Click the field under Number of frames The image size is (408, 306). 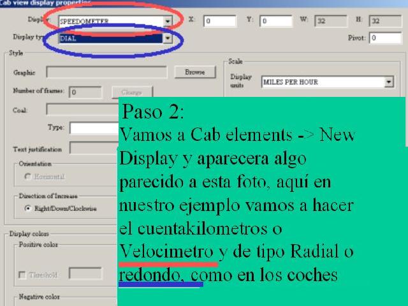(82, 109)
